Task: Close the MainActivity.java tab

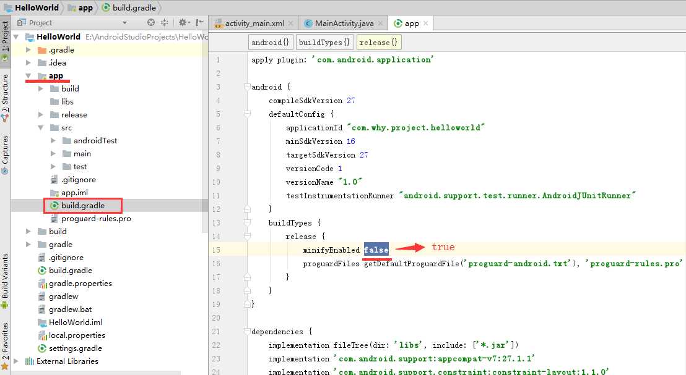Action: [x=381, y=23]
